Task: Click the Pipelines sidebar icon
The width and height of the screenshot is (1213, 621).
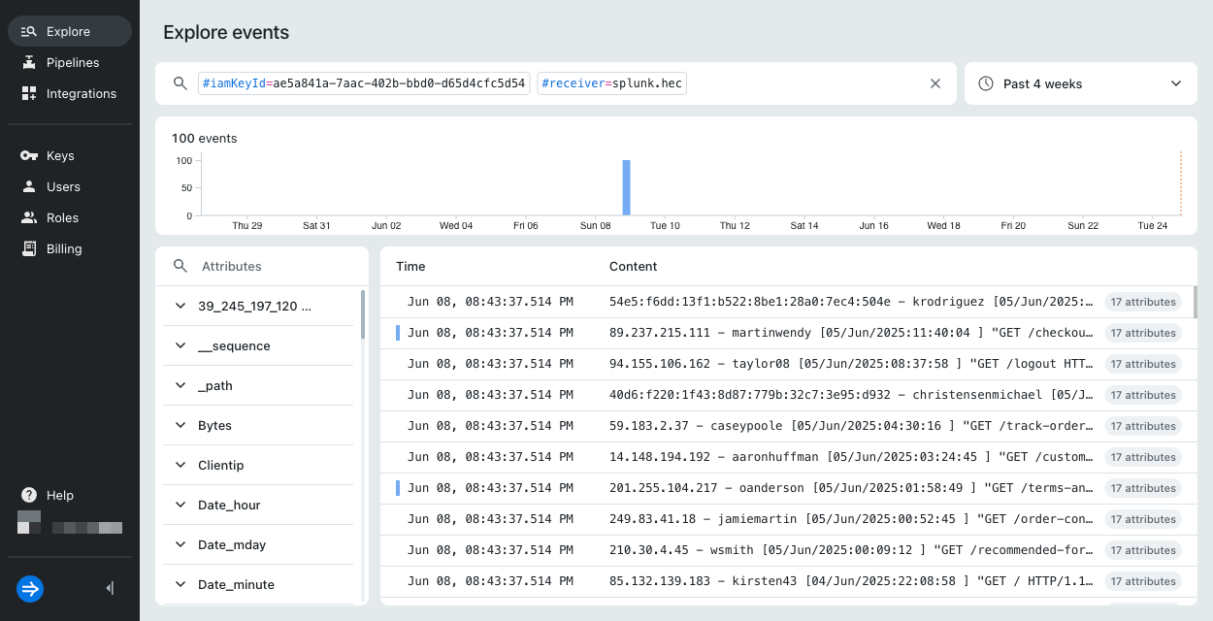Action: pos(28,62)
